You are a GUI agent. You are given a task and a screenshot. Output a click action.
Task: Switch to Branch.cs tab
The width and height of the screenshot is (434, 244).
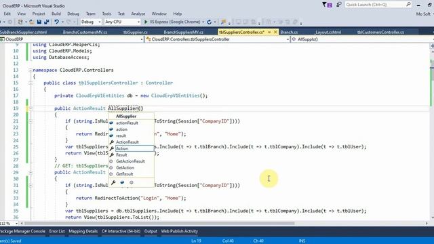coord(289,32)
